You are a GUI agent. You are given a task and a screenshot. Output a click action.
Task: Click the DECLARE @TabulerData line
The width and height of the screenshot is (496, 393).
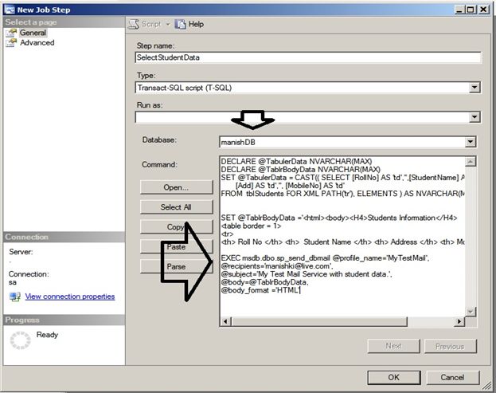click(296, 162)
